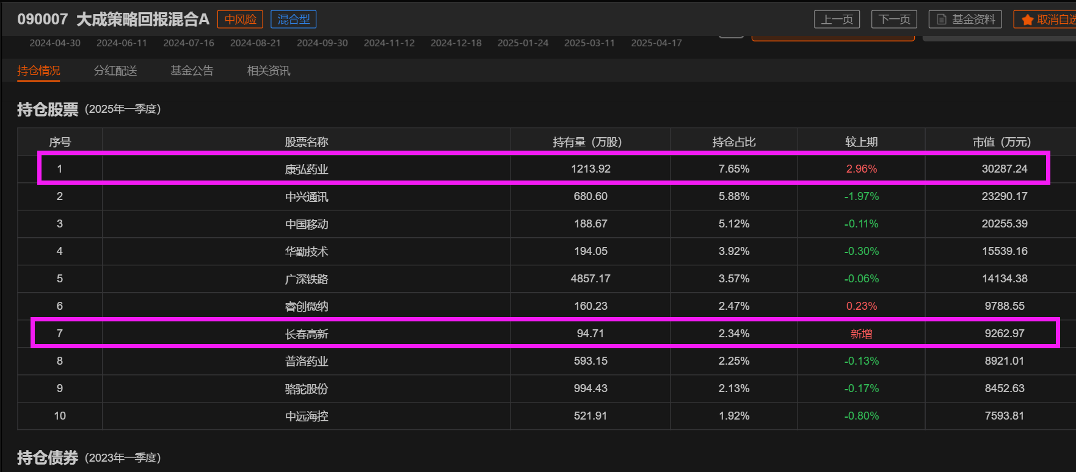Click holding amount 4857.17 for 广深铁路

point(591,279)
